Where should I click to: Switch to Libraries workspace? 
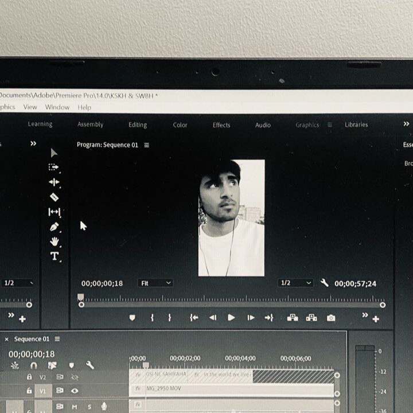point(356,124)
